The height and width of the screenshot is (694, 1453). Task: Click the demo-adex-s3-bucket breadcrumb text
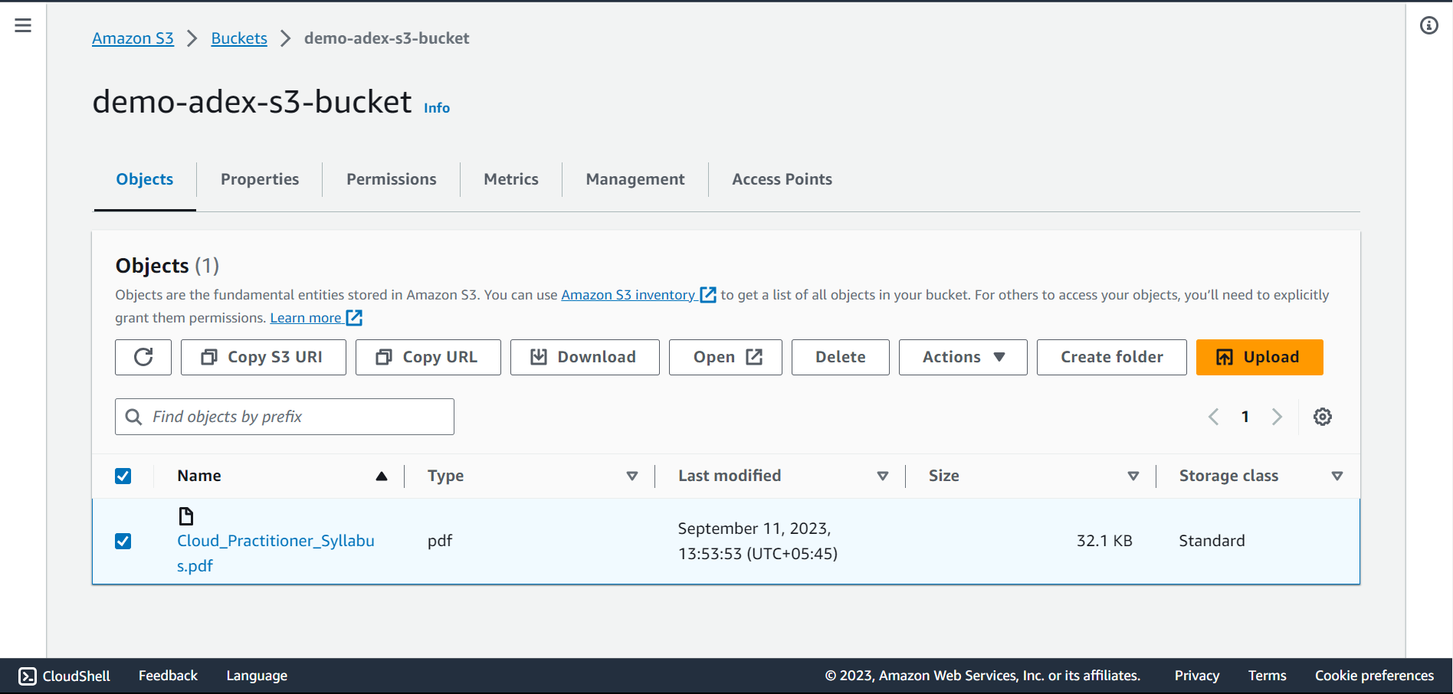[386, 38]
